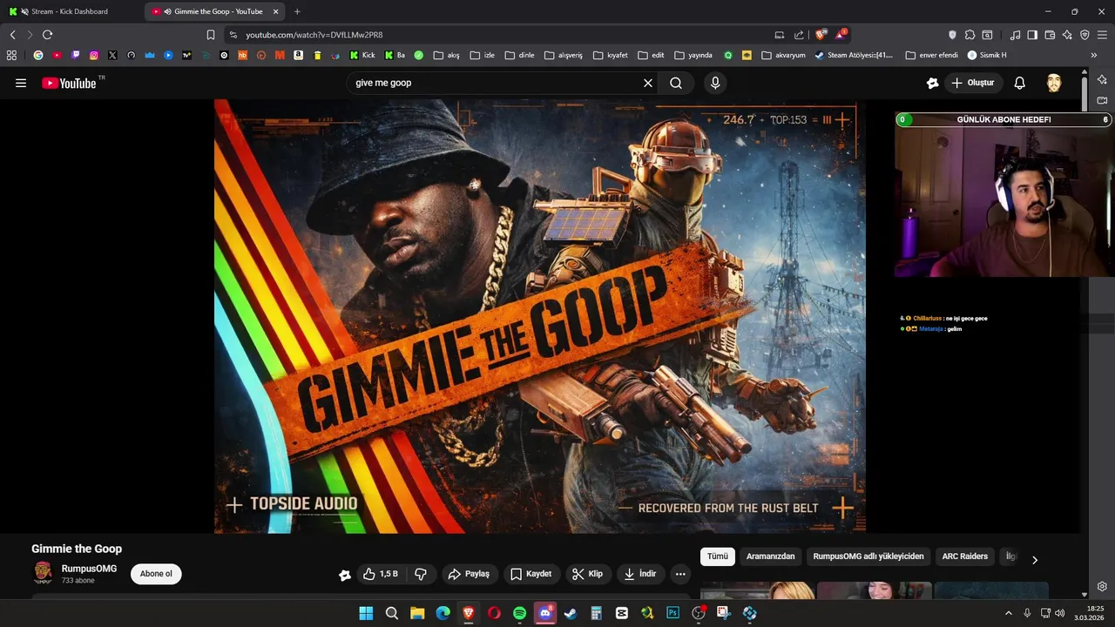Start voice search with microphone icon

tap(715, 83)
